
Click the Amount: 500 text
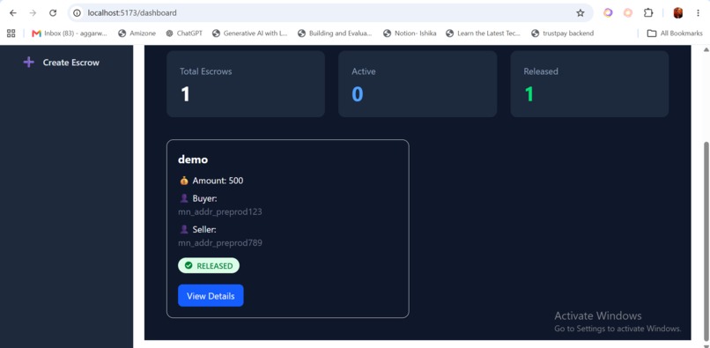click(x=218, y=181)
